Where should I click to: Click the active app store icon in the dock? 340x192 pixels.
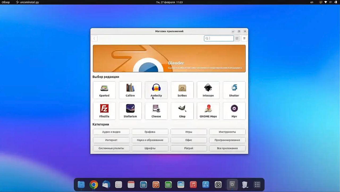click(232, 185)
